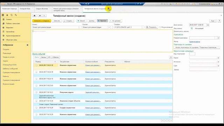Viewport: 224px width, 126px height.
Task: Open Администратор author link
Action: pos(195,42)
